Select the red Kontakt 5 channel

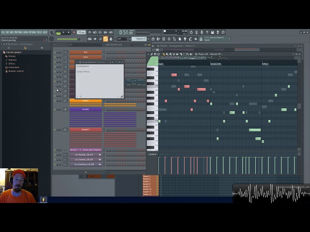[86, 130]
